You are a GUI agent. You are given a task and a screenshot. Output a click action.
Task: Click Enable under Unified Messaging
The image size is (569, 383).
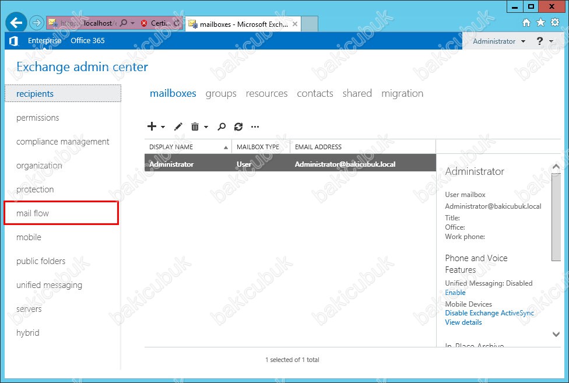pyautogui.click(x=455, y=292)
